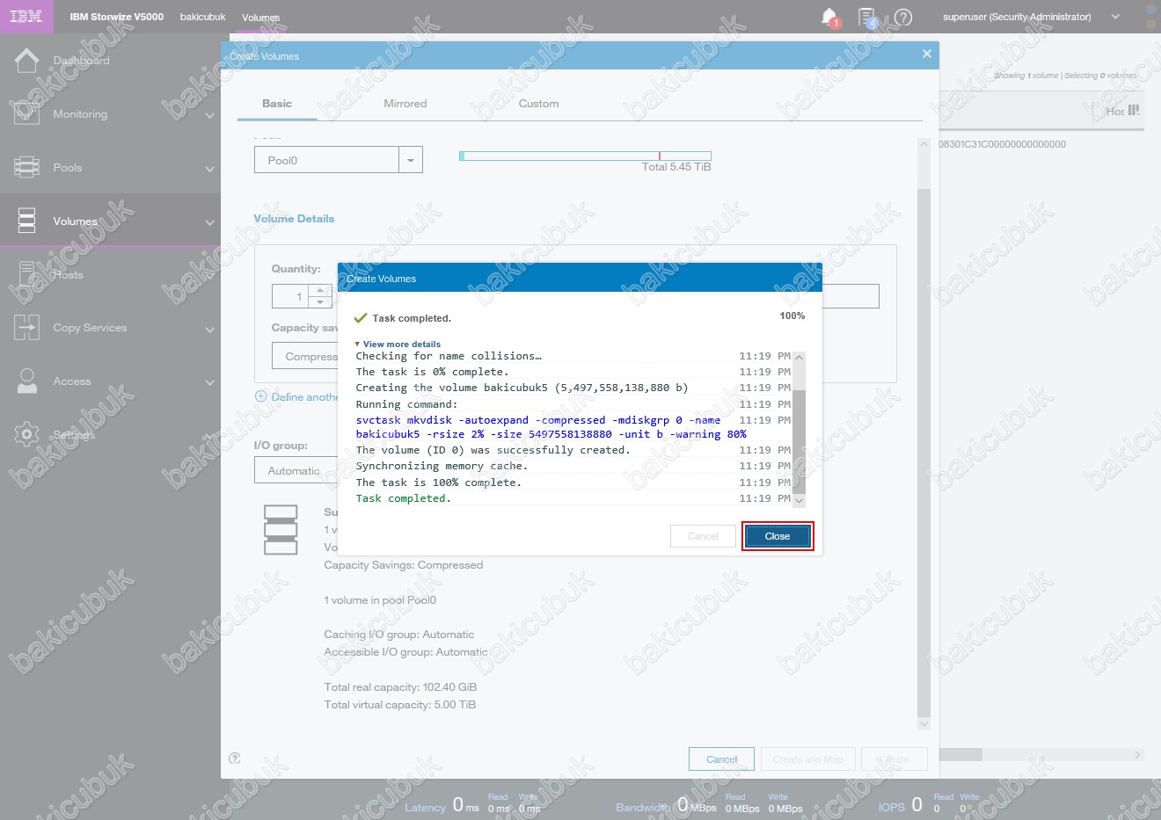The image size is (1161, 820).
Task: Open the Volumes sidebar icon
Action: 26,221
